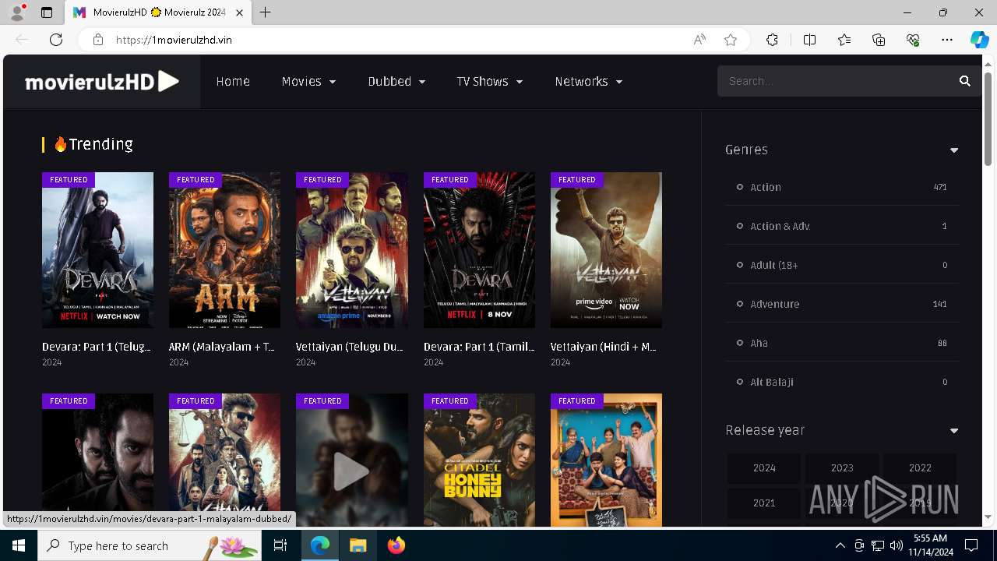Open Split screen icon
The height and width of the screenshot is (561, 997).
[809, 40]
